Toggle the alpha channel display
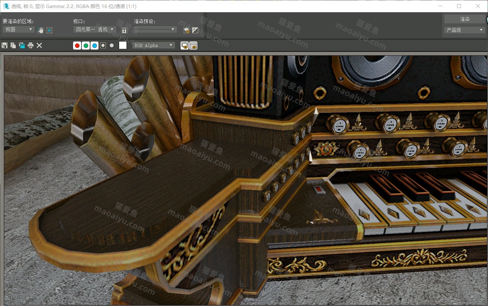 (103, 46)
